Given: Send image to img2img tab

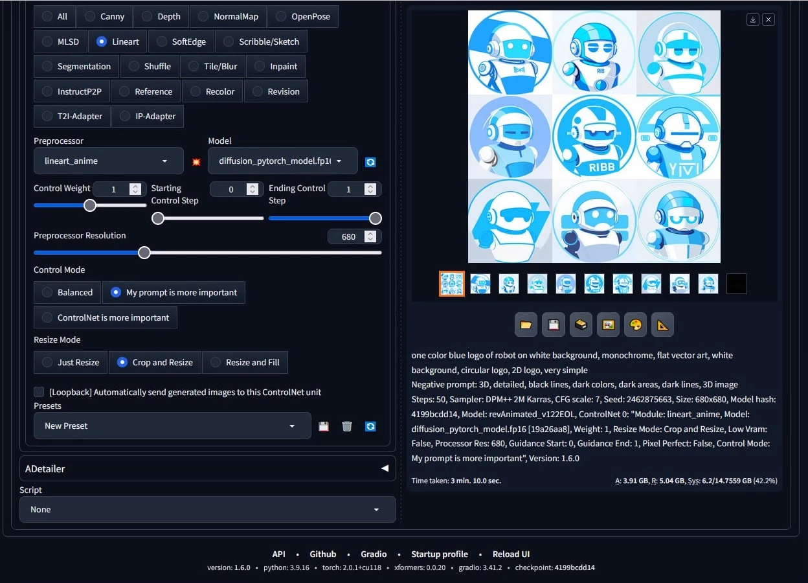Looking at the screenshot, I should pyautogui.click(x=608, y=325).
